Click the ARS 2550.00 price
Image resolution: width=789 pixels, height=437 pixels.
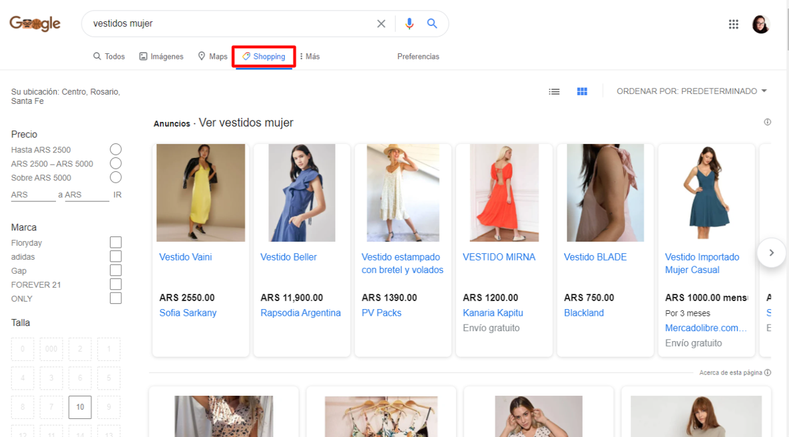[186, 298]
